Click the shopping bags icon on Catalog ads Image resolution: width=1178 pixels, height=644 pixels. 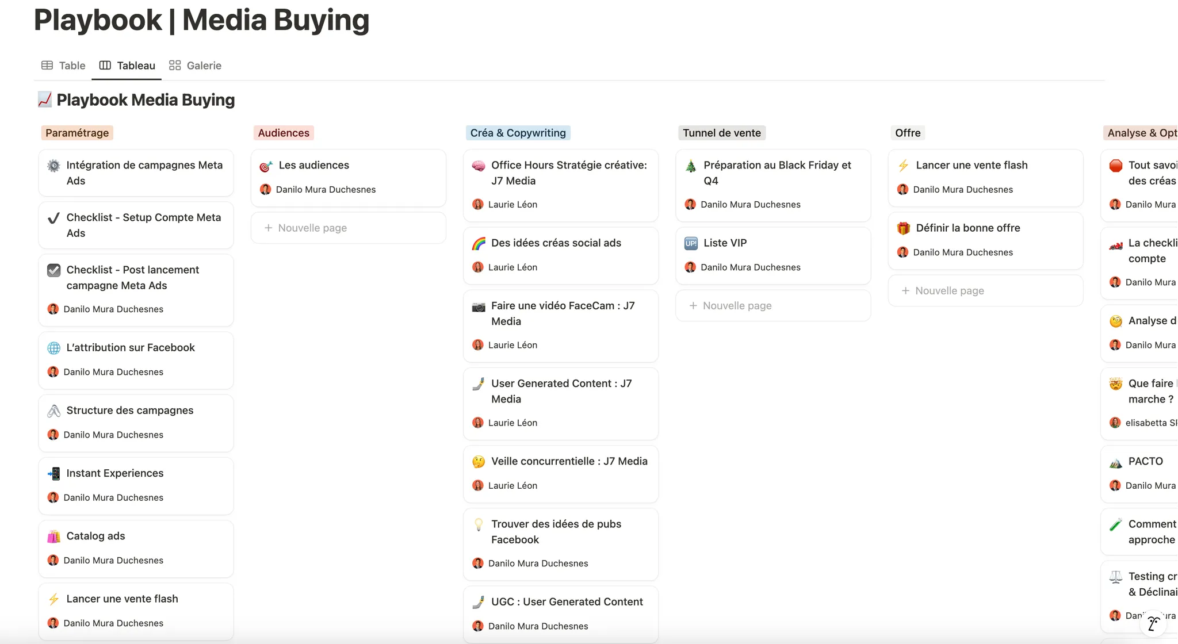[53, 536]
